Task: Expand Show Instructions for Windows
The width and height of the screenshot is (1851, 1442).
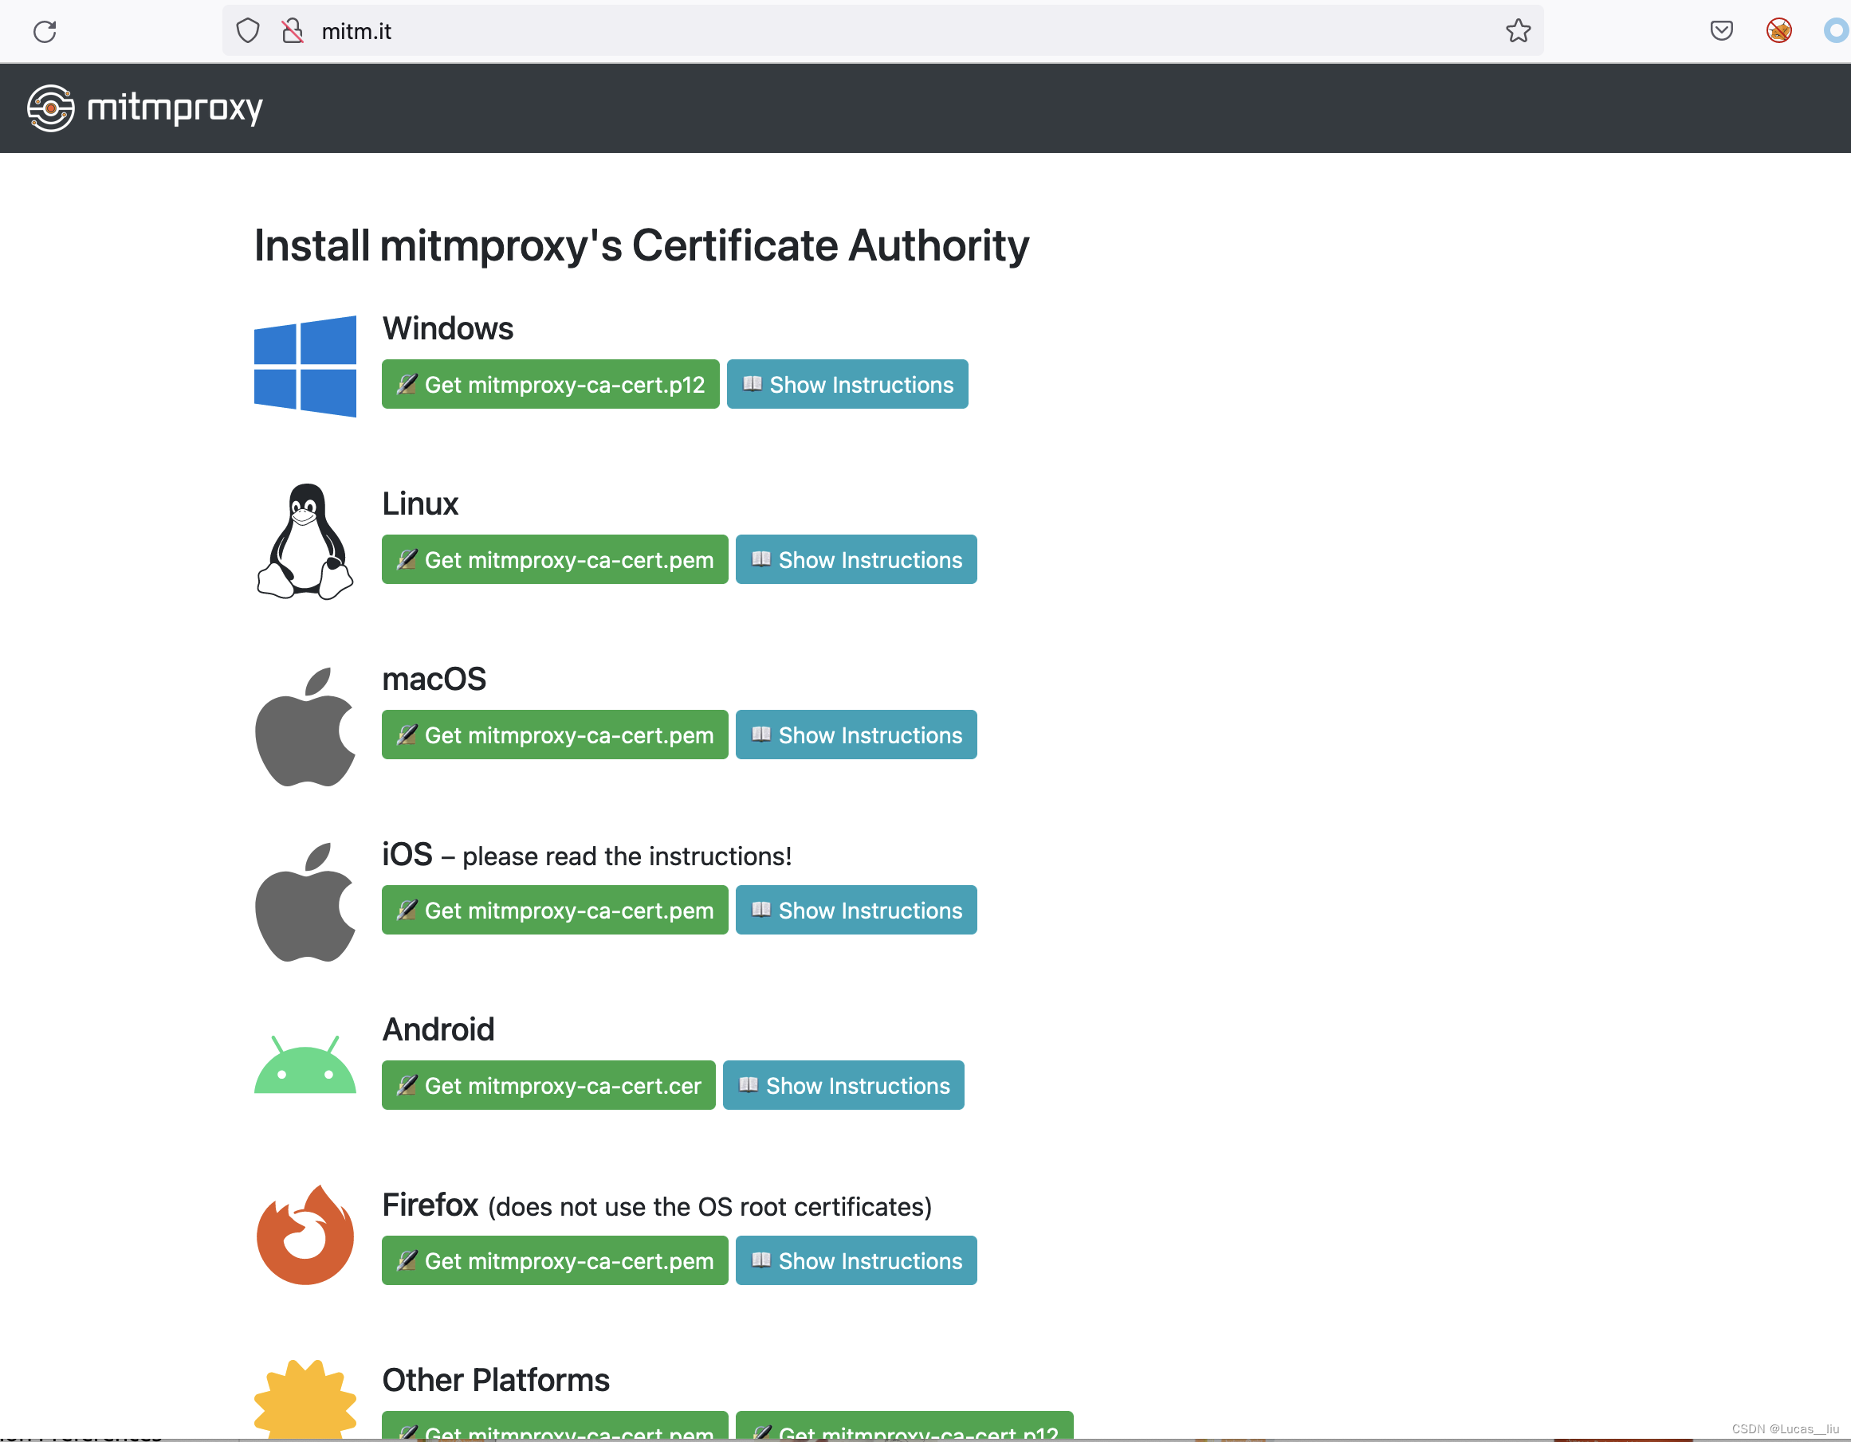Action: click(x=847, y=385)
